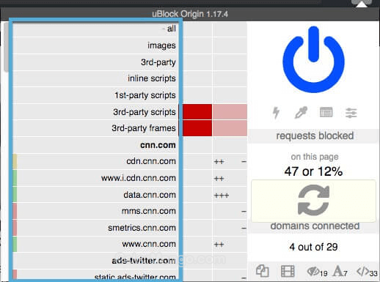Open dashboard via the sliders icon
Image resolution: width=380 pixels, height=282 pixels.
tap(351, 113)
